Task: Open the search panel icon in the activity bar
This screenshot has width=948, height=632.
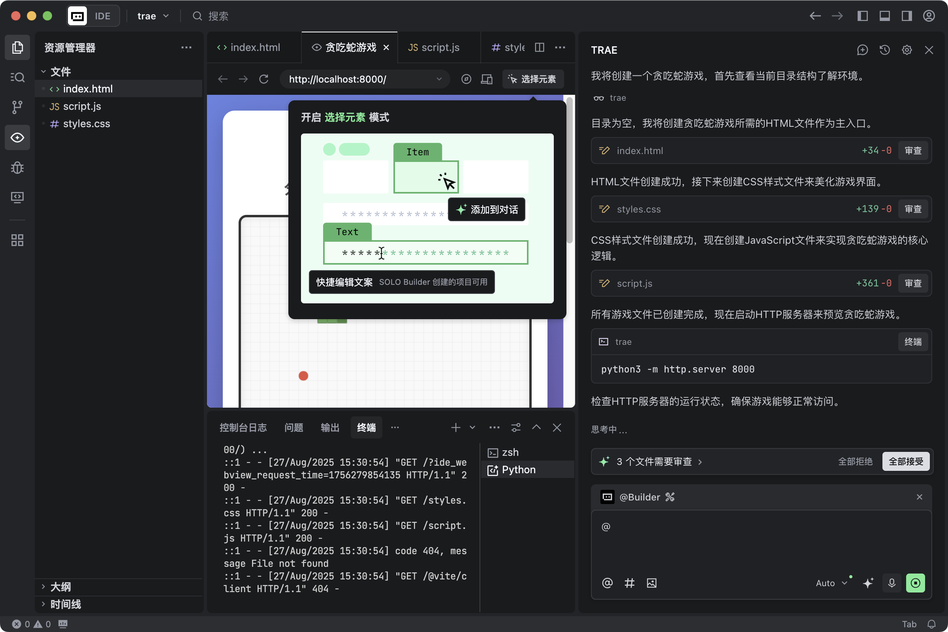Action: pyautogui.click(x=17, y=77)
